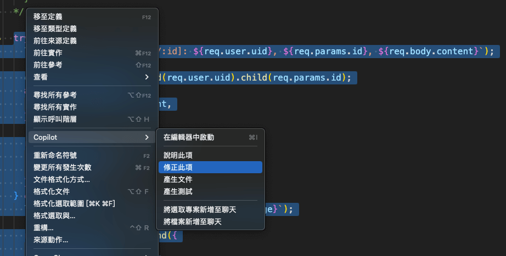Screen dimensions: 506x256
Task: Select 尋找所有參考 option
Action: (55, 95)
